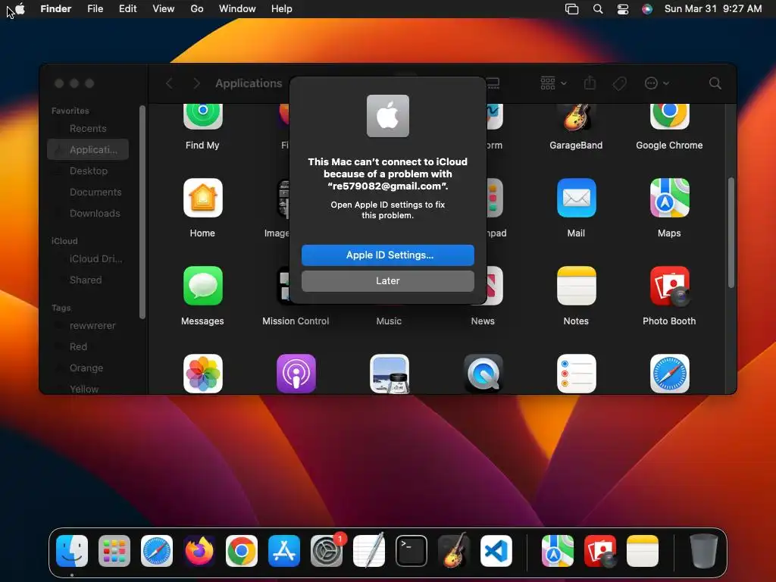Open the File menu
Viewport: 776px width, 582px height.
point(95,9)
